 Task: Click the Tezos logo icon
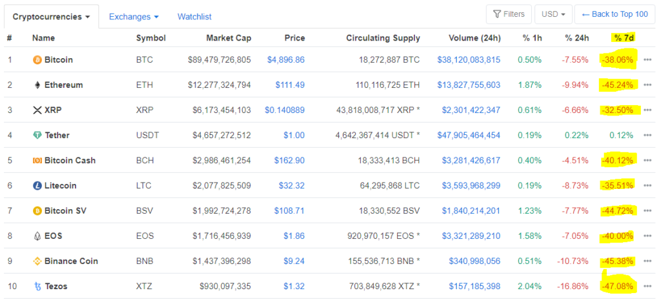(x=37, y=287)
